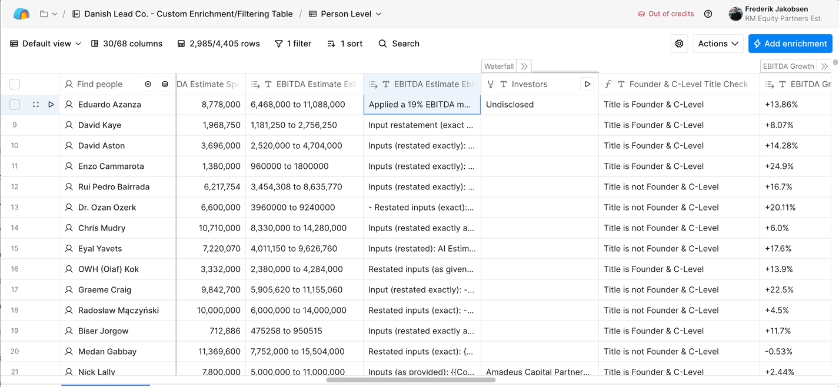Select row number 16
Screen dimensions: 839x387
point(15,269)
